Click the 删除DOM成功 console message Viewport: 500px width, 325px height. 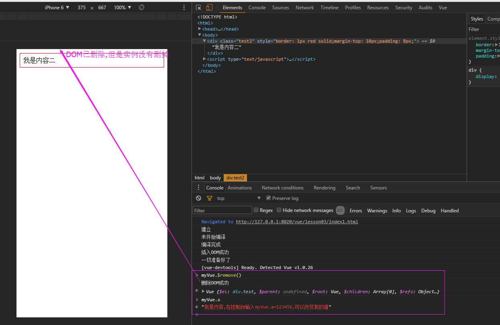[x=215, y=283]
